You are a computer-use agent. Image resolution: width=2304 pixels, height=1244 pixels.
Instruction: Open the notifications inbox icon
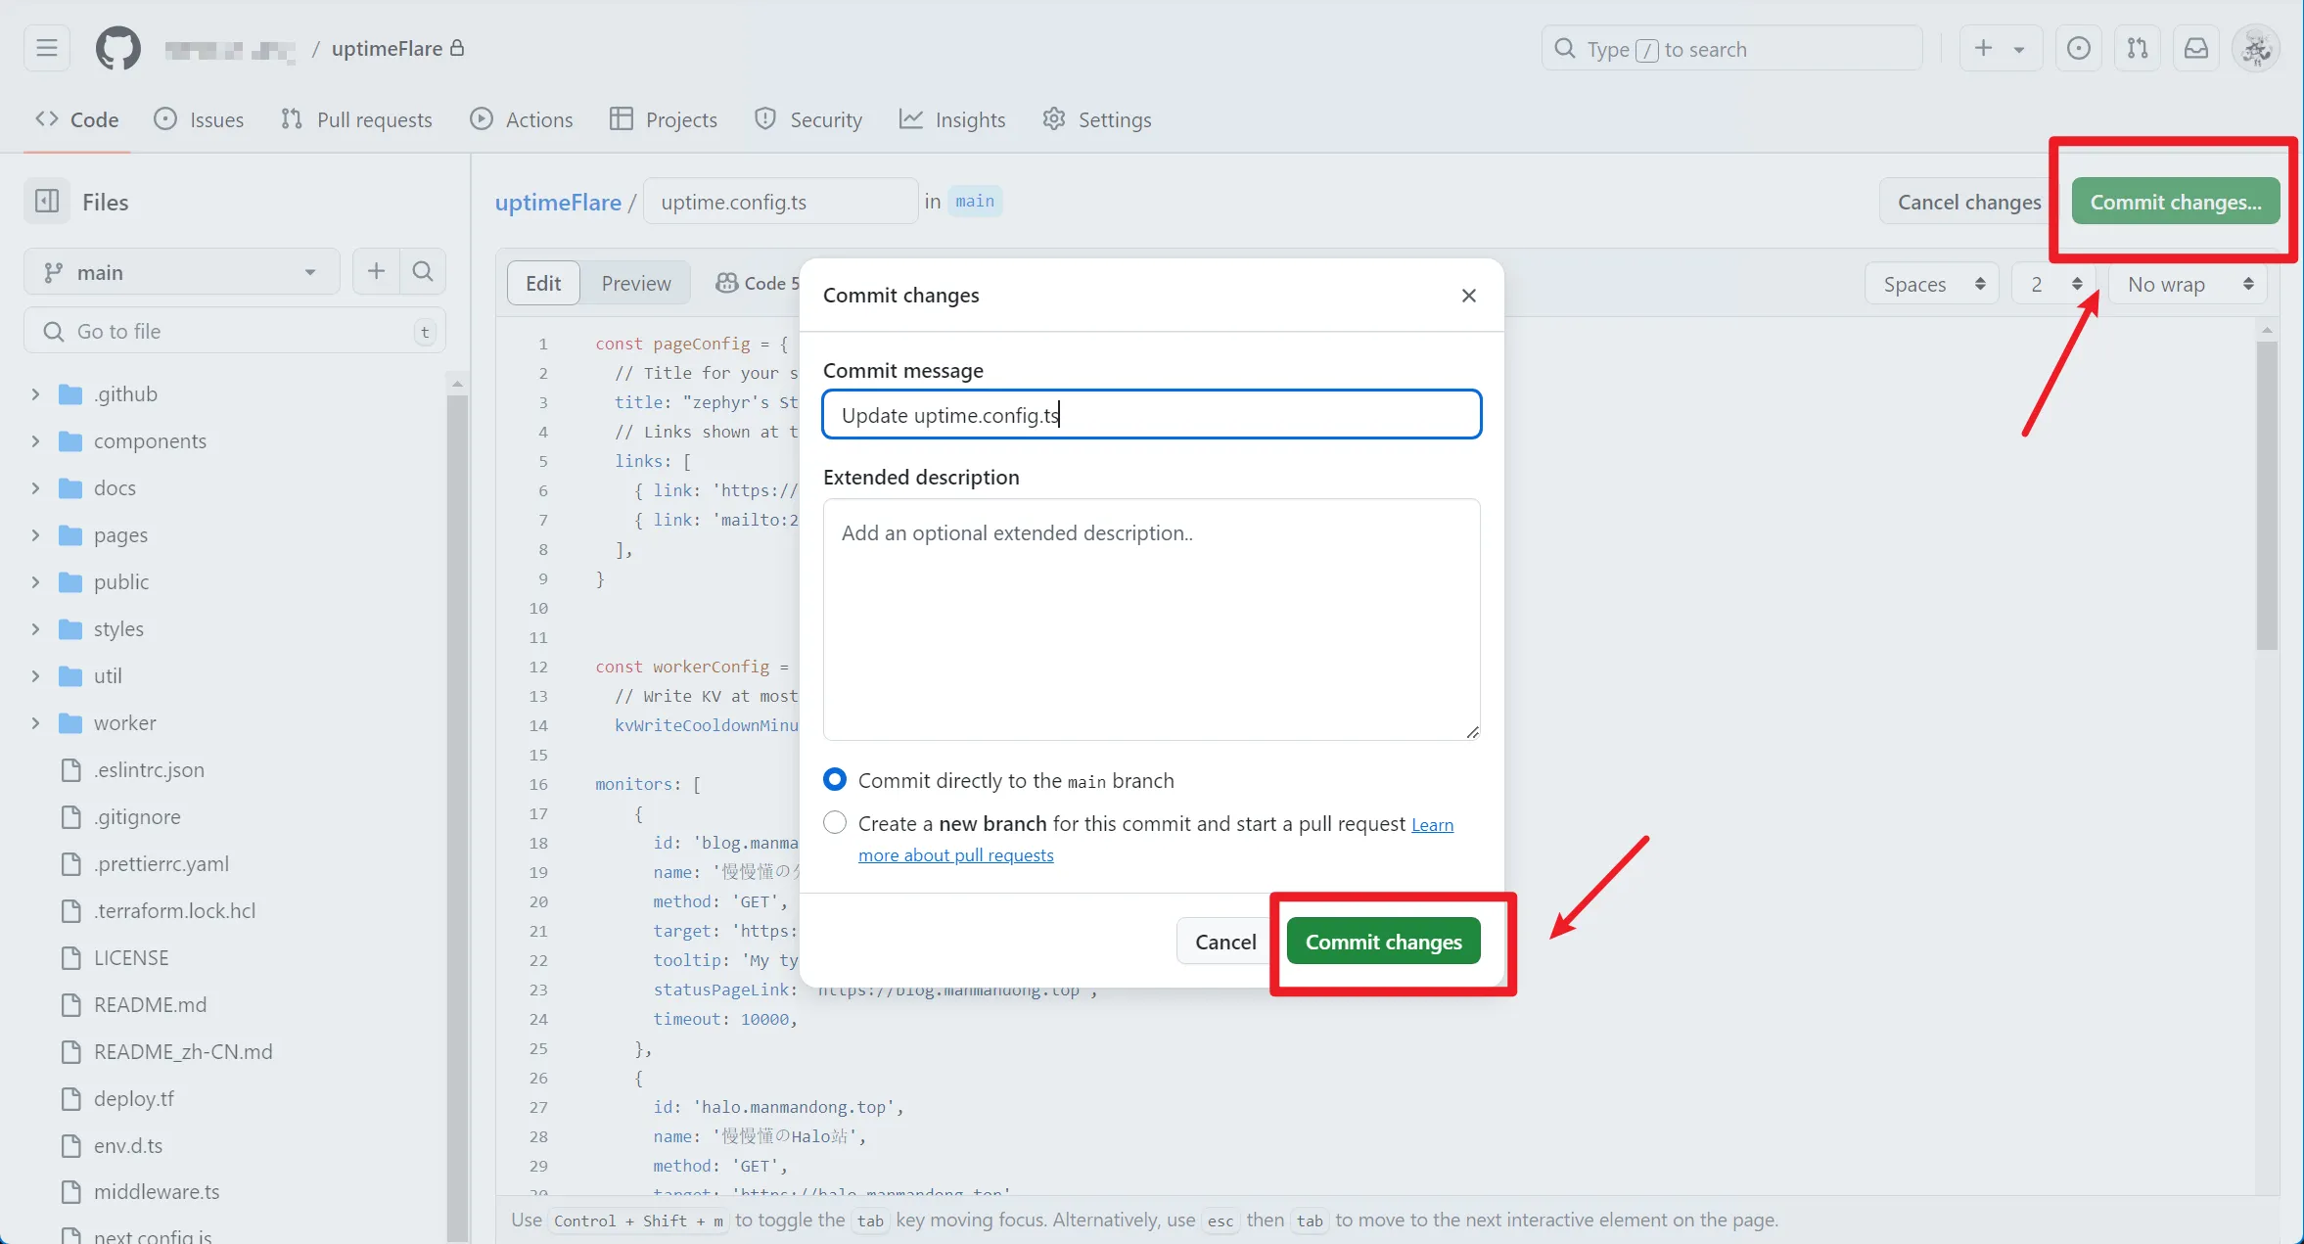pyautogui.click(x=2195, y=49)
